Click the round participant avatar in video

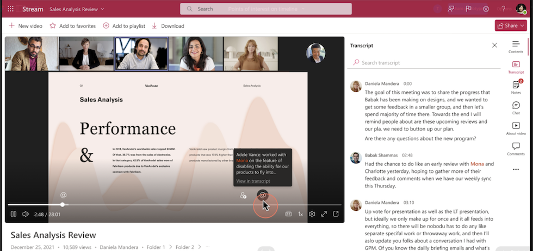tap(315, 53)
